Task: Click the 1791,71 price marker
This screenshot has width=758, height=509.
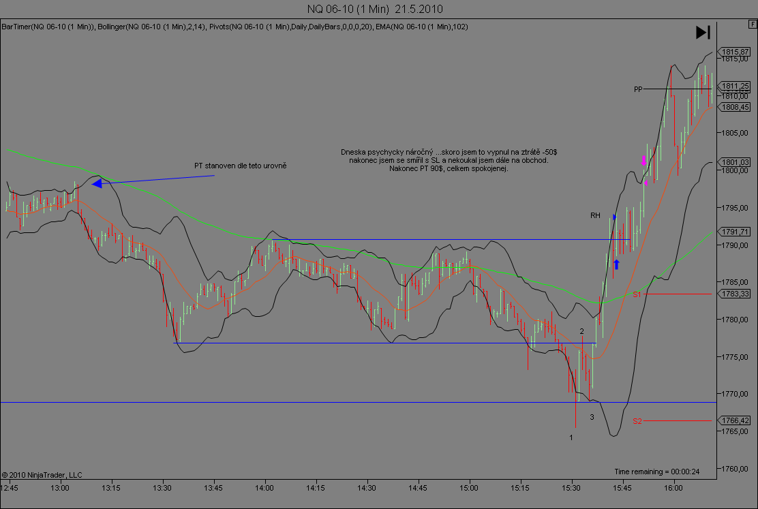Action: pyautogui.click(x=735, y=232)
